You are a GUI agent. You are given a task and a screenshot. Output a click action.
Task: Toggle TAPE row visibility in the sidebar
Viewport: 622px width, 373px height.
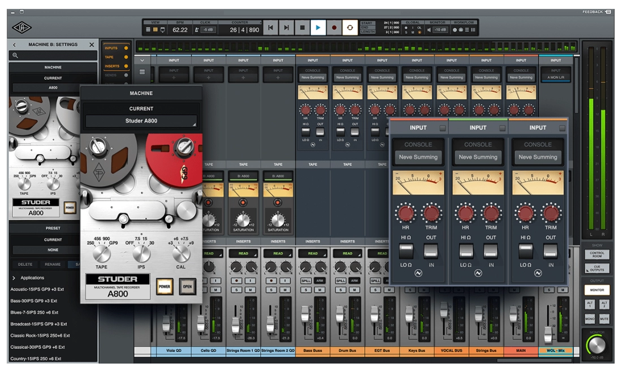126,57
